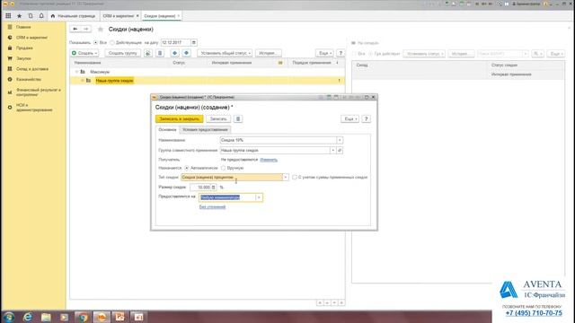Click the delete mark icon in list toolbar

[160, 53]
